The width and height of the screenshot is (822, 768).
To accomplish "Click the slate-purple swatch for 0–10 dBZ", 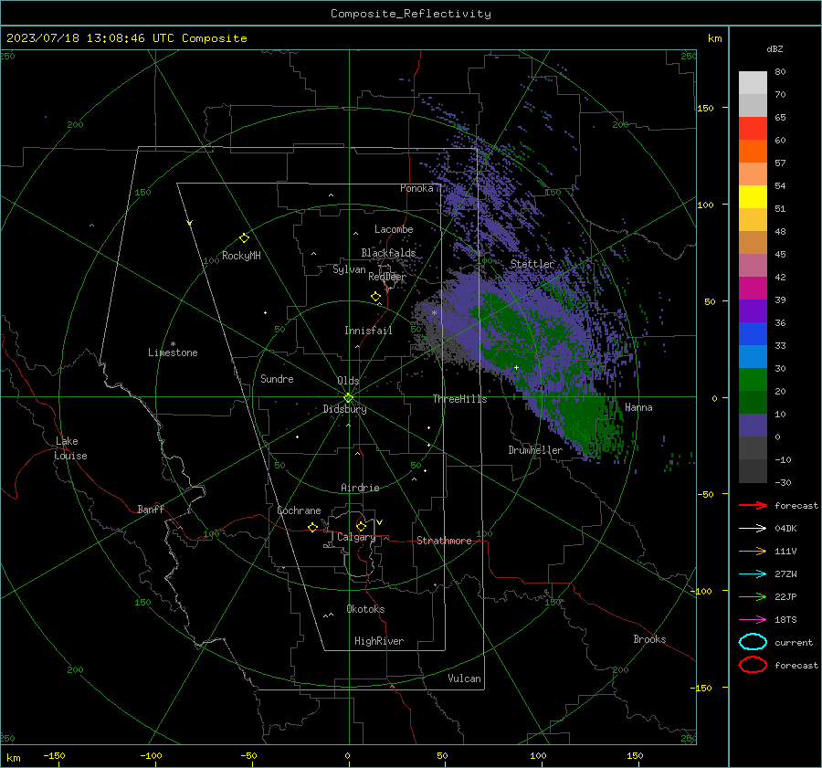I will (x=753, y=425).
